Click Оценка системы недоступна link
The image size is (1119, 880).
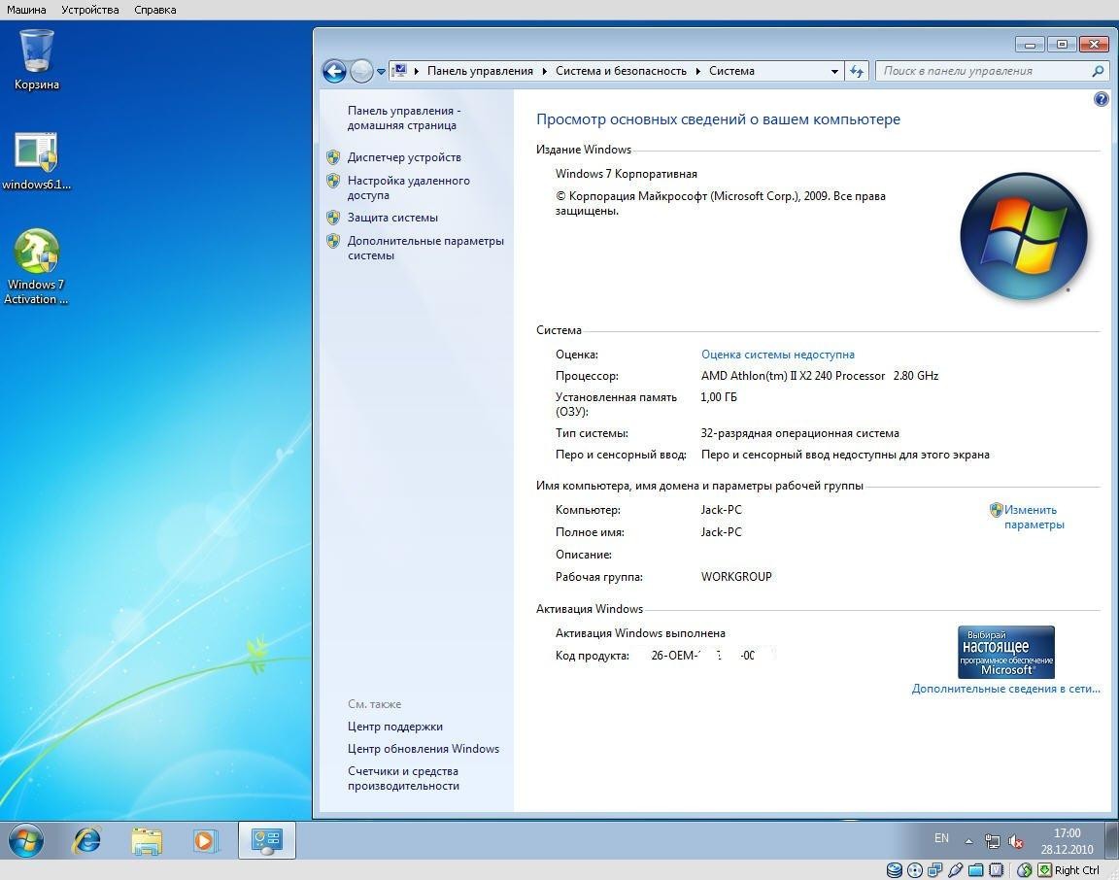[778, 355]
